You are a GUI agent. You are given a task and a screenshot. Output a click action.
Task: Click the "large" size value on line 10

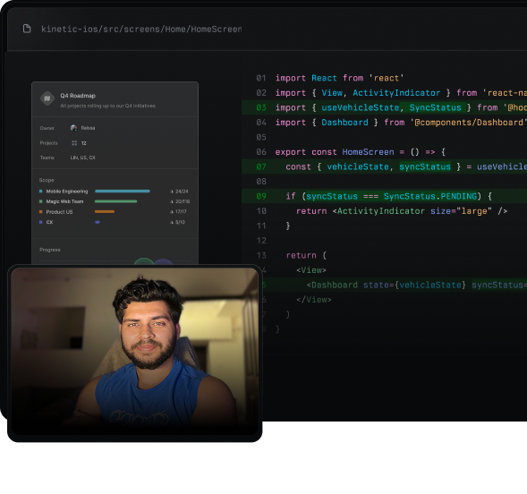[x=474, y=211]
